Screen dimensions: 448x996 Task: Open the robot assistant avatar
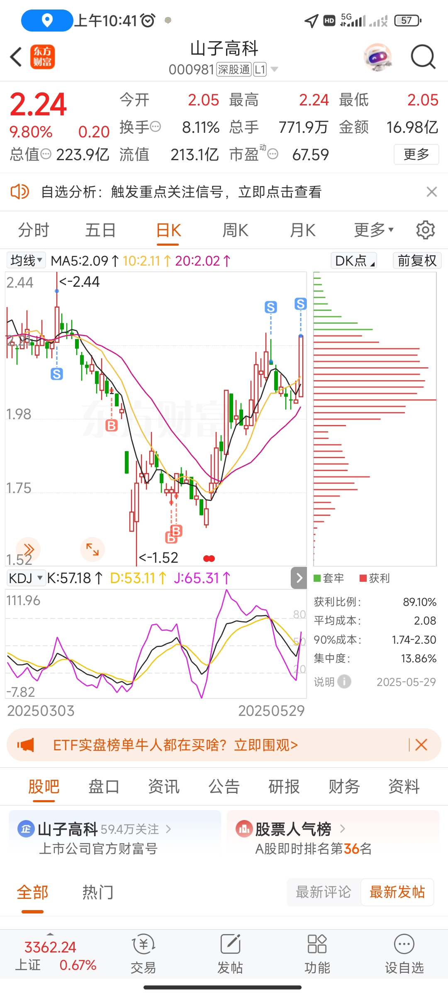[378, 57]
